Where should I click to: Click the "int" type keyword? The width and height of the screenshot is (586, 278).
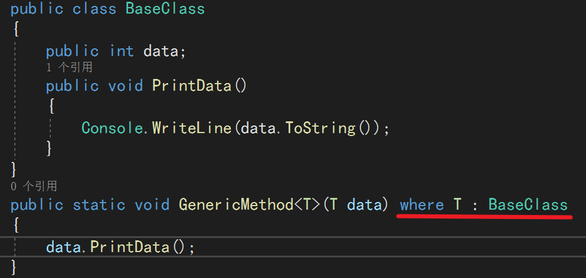click(122, 51)
